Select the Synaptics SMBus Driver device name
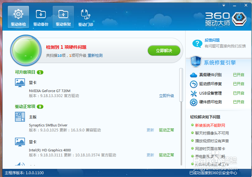This screenshot has height=177, width=252. [x=48, y=125]
